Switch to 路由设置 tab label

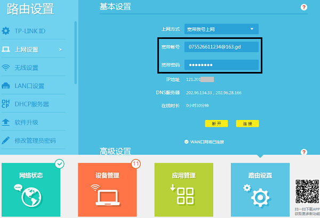coord(260,175)
